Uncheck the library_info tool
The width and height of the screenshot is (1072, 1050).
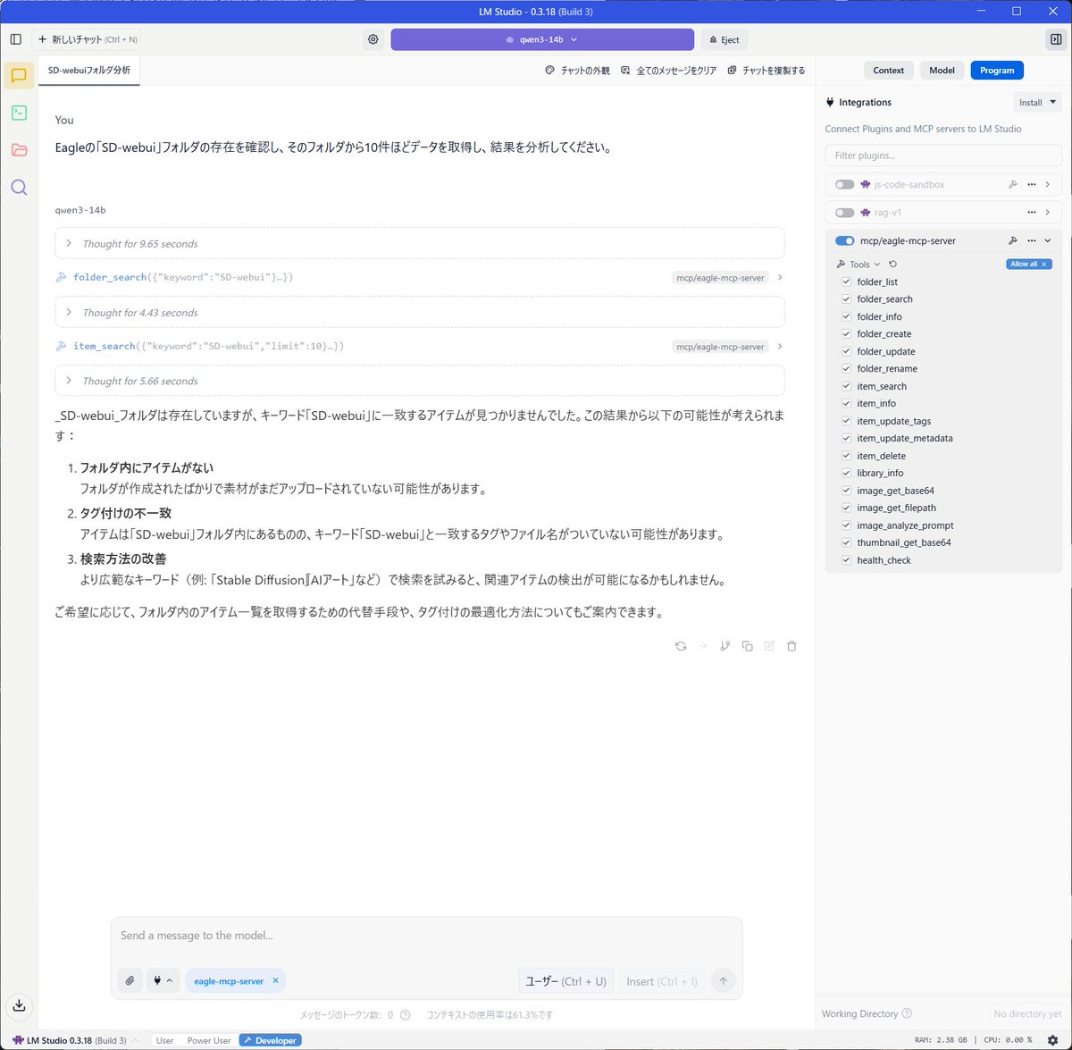846,473
